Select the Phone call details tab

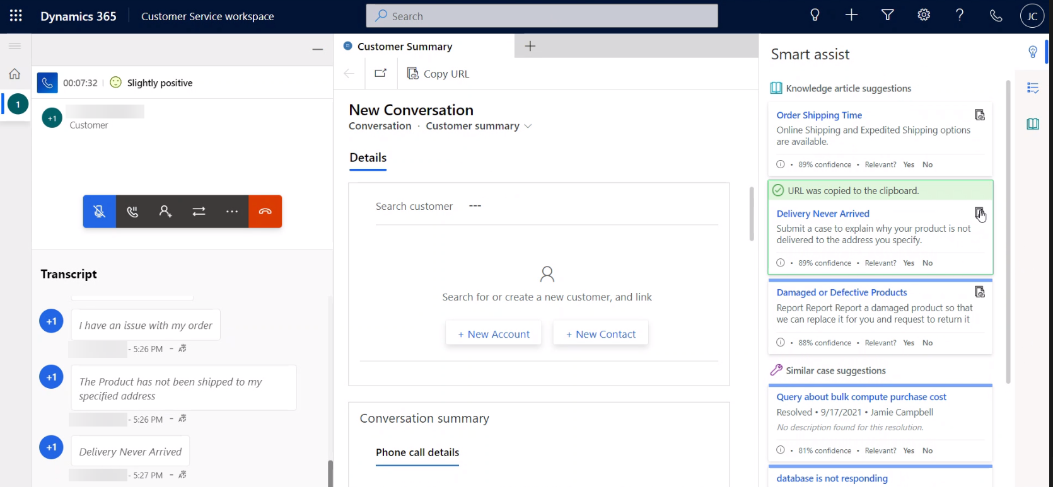click(417, 452)
